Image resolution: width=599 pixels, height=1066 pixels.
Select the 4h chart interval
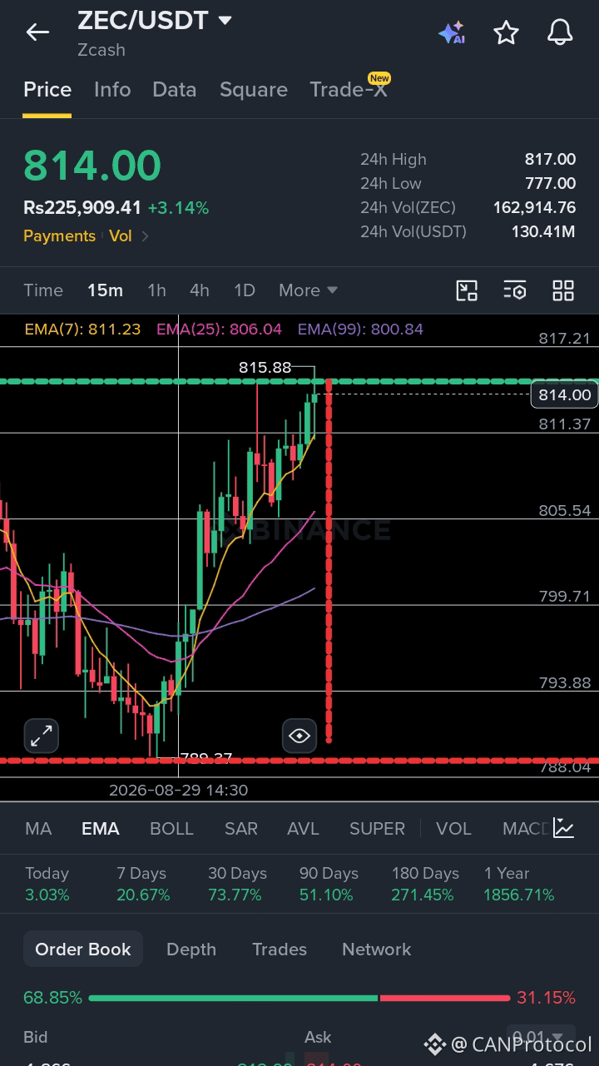(x=200, y=290)
